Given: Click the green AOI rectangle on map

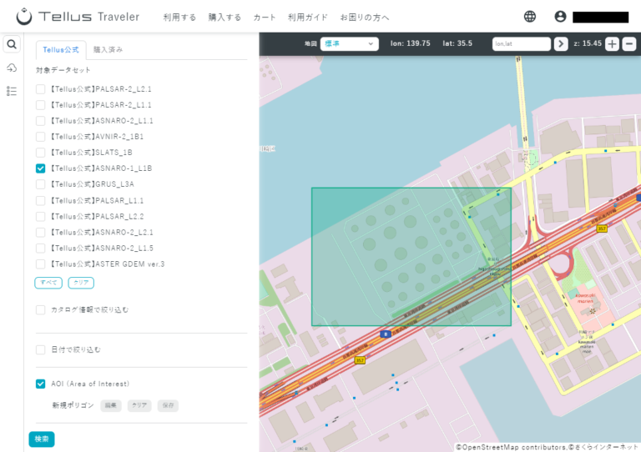Looking at the screenshot, I should tap(411, 257).
